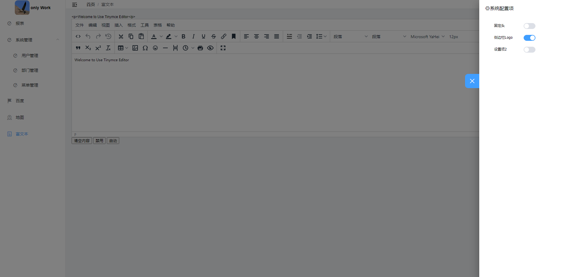Expand the table insert dropdown arrow

(127, 48)
